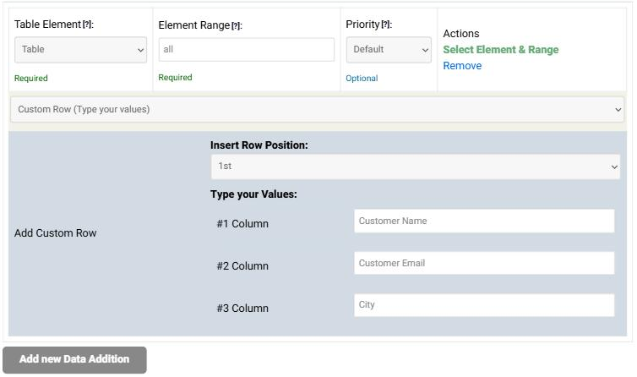Click the Select Element & Range link

[500, 50]
